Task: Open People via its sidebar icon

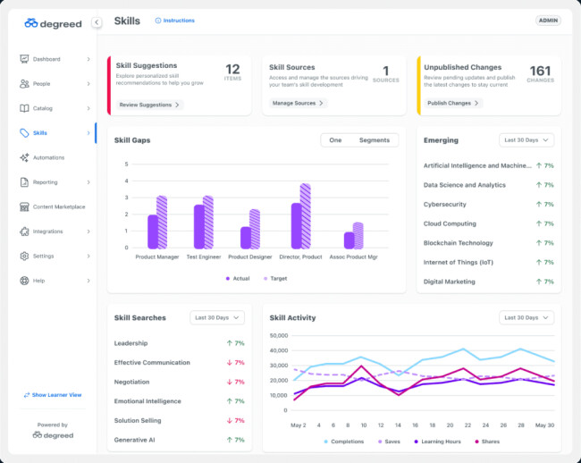Action: (24, 84)
